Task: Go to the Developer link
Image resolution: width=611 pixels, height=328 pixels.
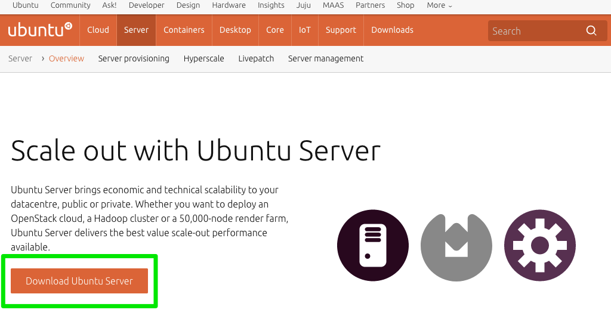Action: [x=147, y=5]
